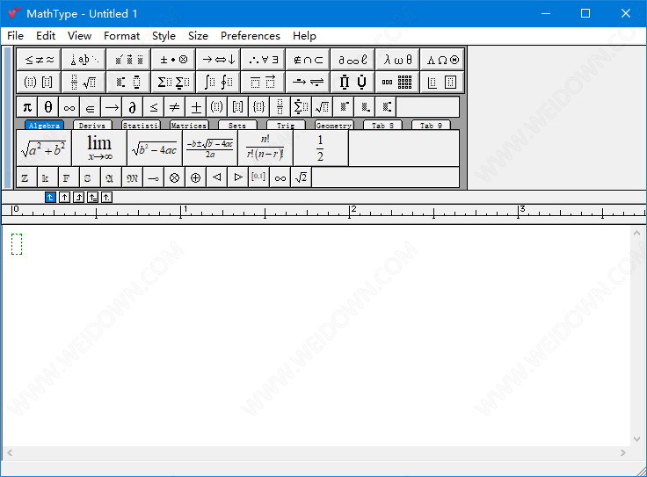Screen dimensions: 647x477
Task: Insert the not-equal symbol
Action: [175, 107]
